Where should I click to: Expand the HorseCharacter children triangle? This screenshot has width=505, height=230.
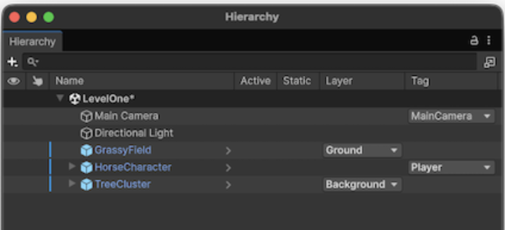coord(72,166)
